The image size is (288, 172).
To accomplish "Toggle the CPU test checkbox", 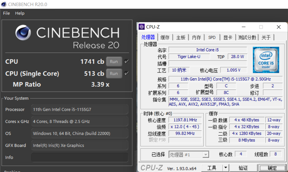I will tap(126, 62).
